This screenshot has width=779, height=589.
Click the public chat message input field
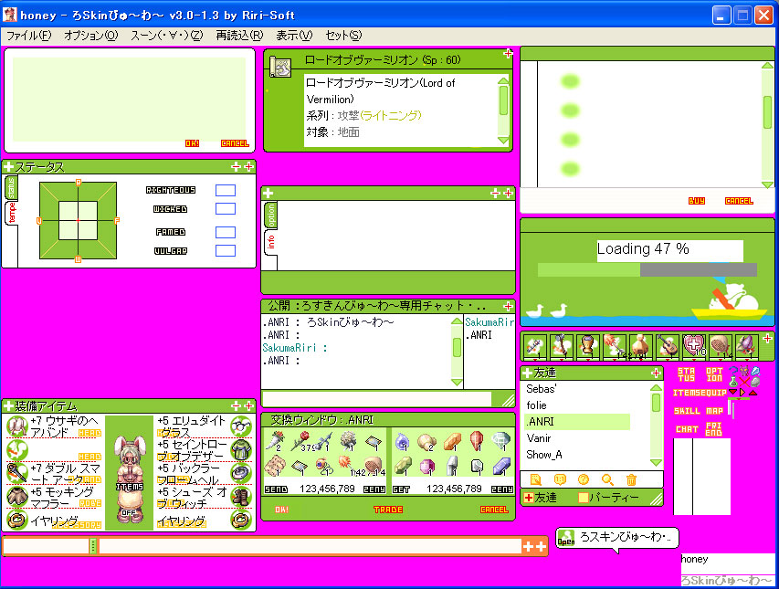point(377,399)
